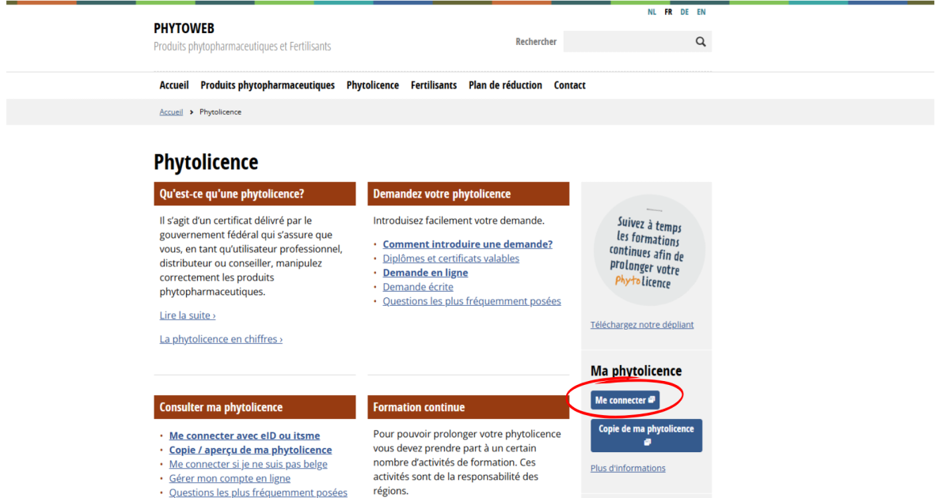This screenshot has width=950, height=498.
Task: Click the search magnifier icon
Action: (x=700, y=42)
